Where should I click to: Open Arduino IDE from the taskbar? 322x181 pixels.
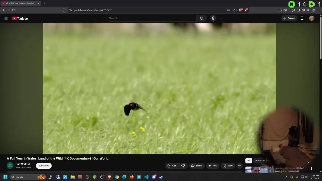(139, 177)
